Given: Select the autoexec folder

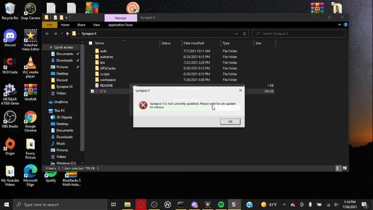Looking at the screenshot, I should point(107,57).
